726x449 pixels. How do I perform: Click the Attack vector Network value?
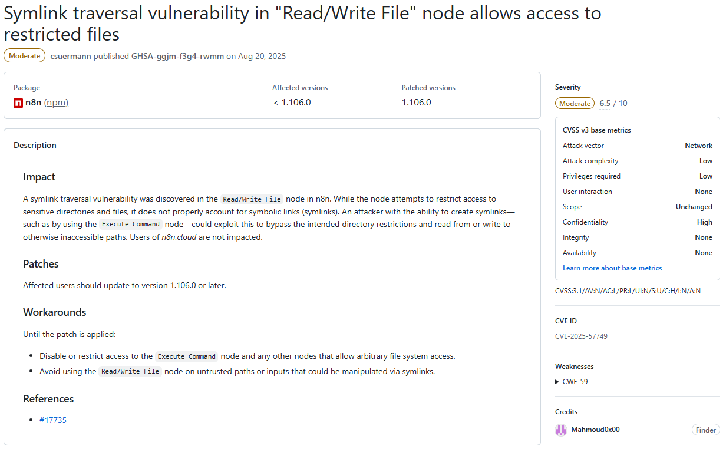click(x=698, y=146)
